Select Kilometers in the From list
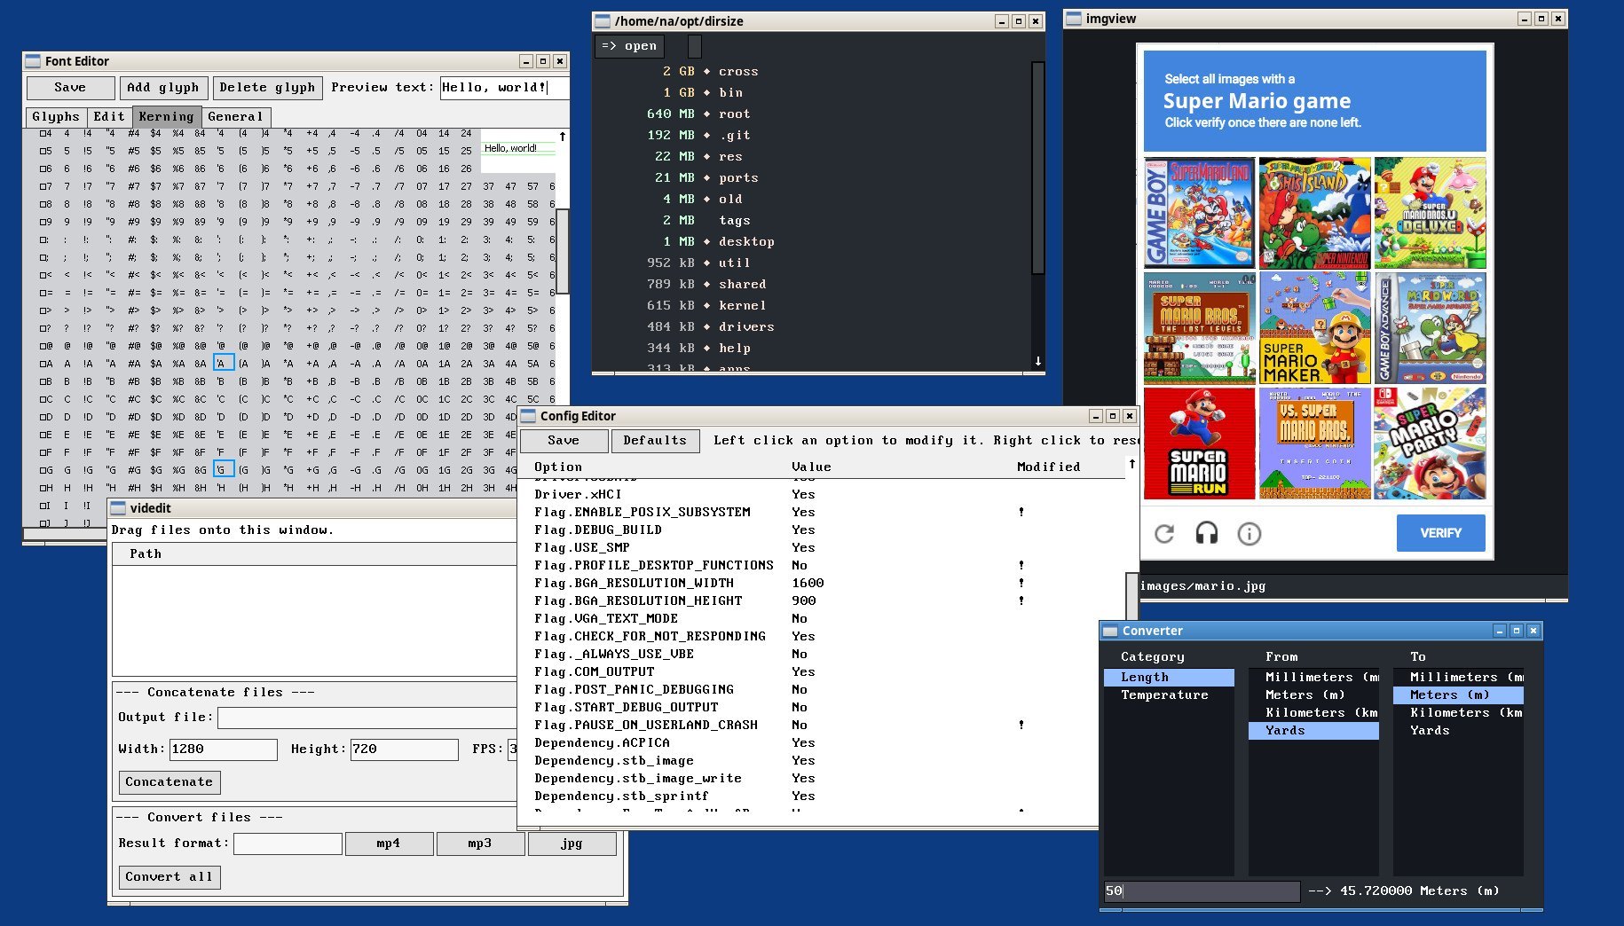This screenshot has height=926, width=1624. tap(1313, 713)
